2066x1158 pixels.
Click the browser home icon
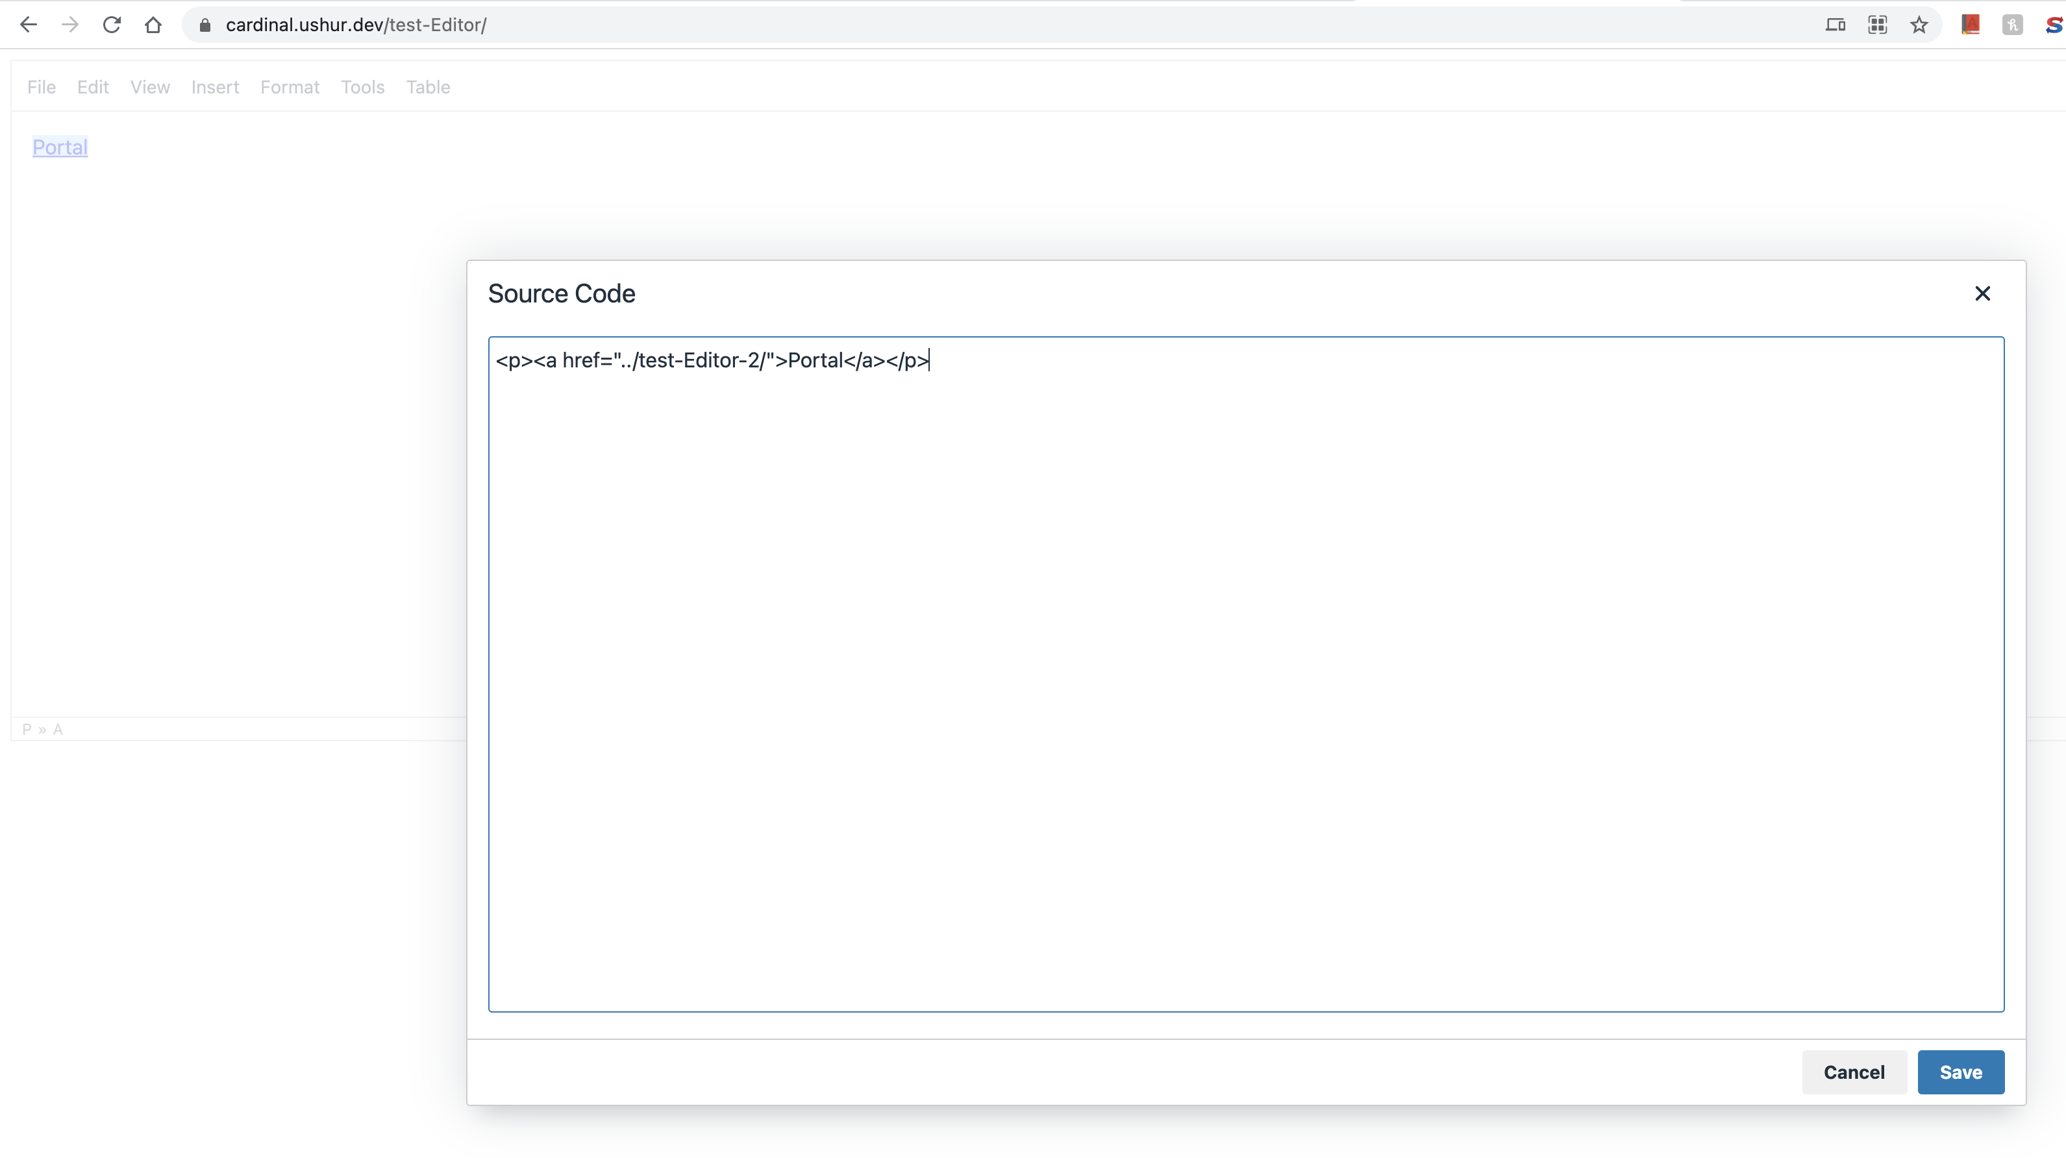(153, 24)
